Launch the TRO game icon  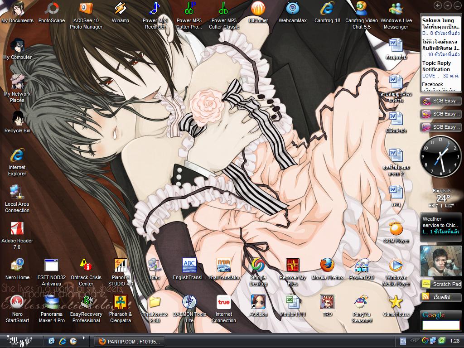pos(327,306)
